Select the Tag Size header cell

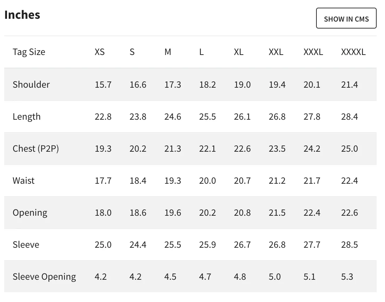pyautogui.click(x=29, y=52)
